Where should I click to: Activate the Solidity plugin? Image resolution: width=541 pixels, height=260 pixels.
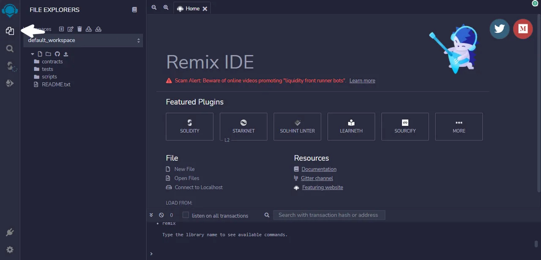click(x=190, y=126)
